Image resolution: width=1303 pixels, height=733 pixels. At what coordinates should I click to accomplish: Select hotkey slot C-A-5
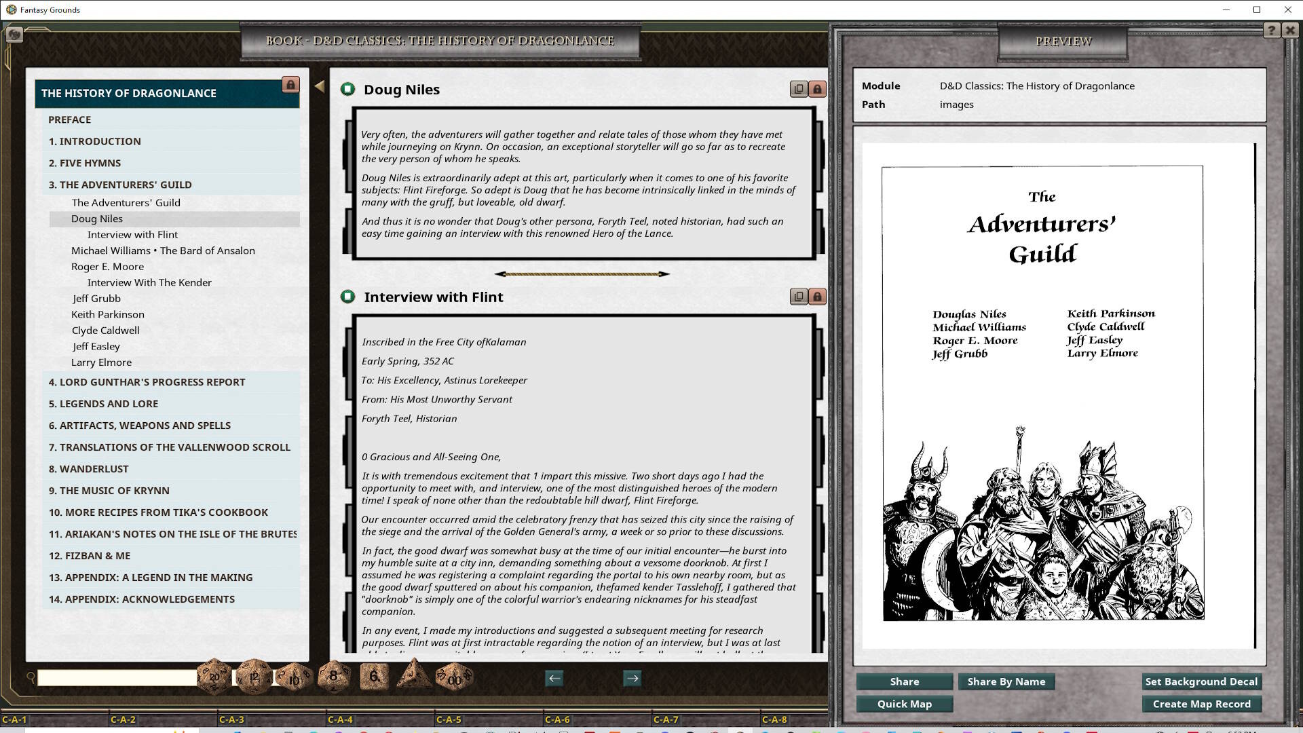coord(489,719)
